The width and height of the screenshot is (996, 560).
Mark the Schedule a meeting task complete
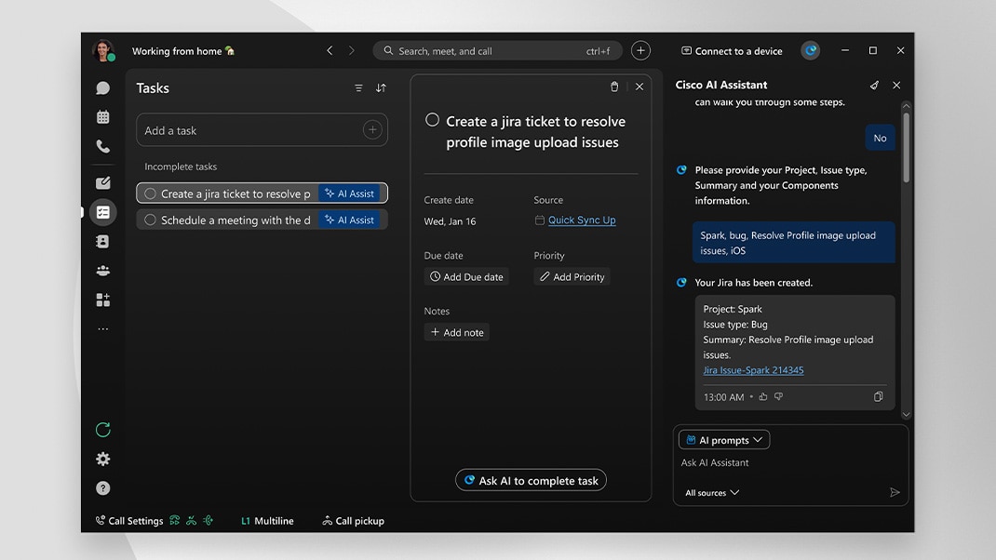click(150, 220)
